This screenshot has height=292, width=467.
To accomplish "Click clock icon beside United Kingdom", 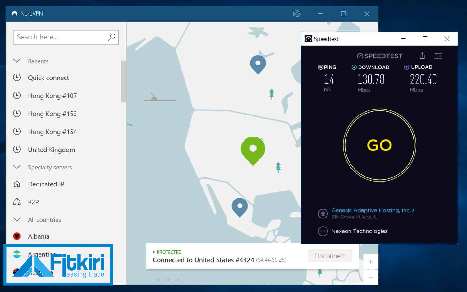I will pos(17,149).
